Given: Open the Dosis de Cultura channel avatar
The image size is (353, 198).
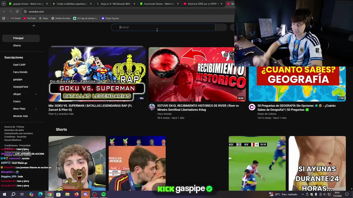Looking at the screenshot, I should 252,107.
